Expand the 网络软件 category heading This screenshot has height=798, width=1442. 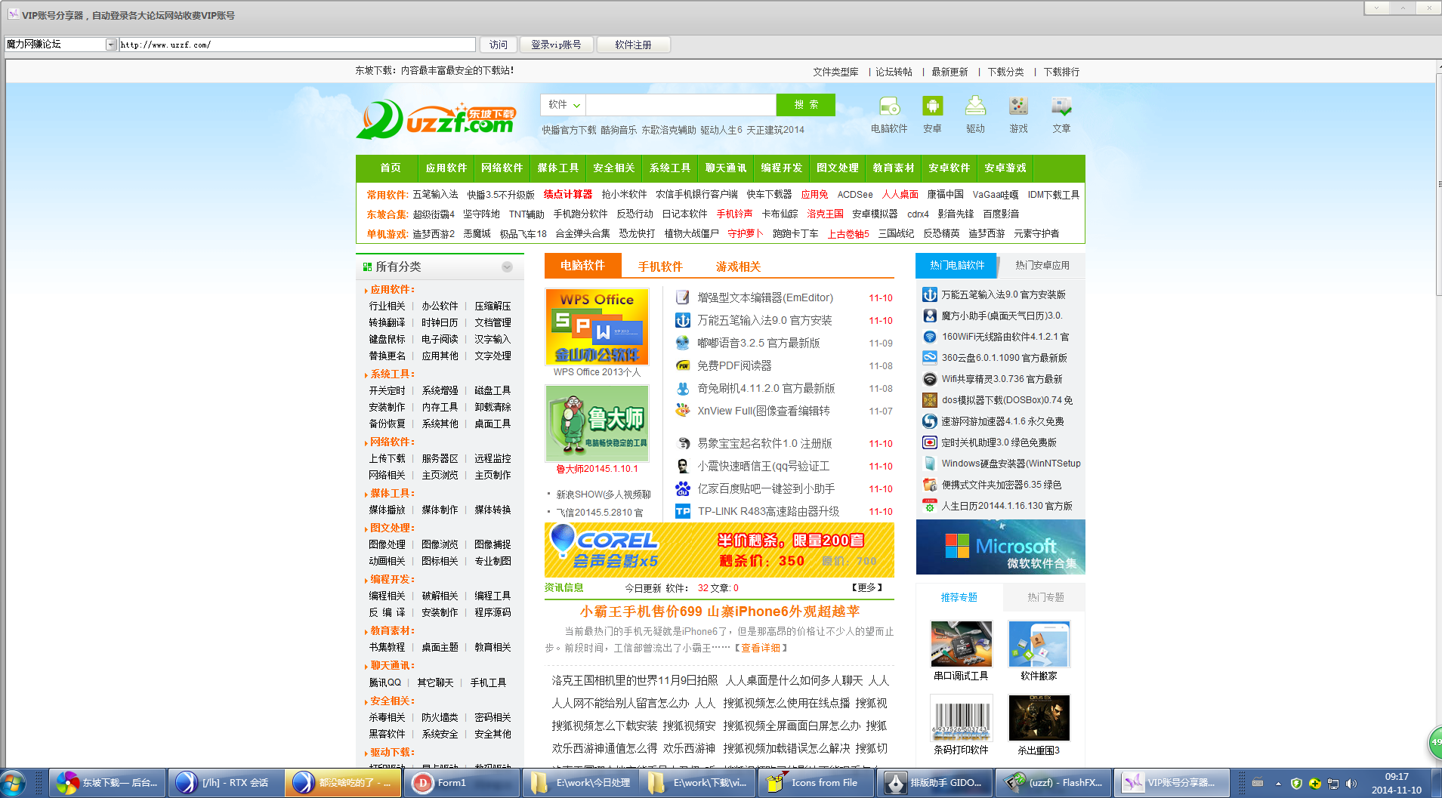pos(391,442)
